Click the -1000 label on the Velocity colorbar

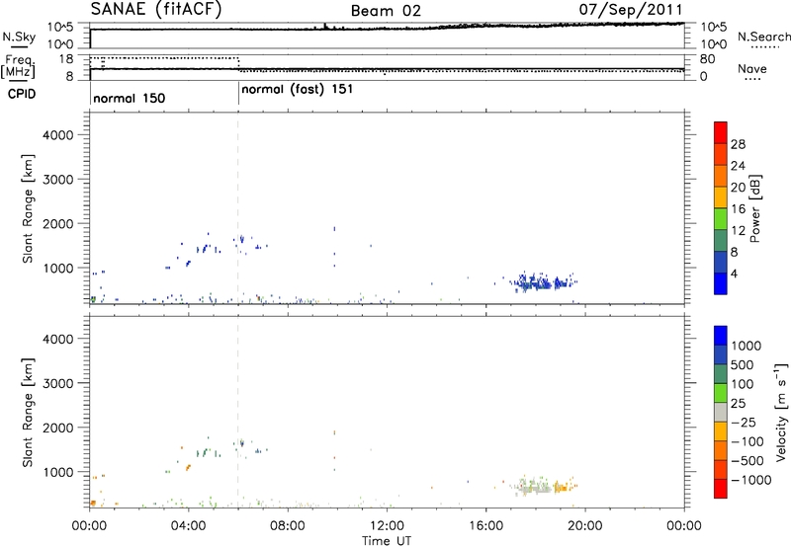coord(750,480)
